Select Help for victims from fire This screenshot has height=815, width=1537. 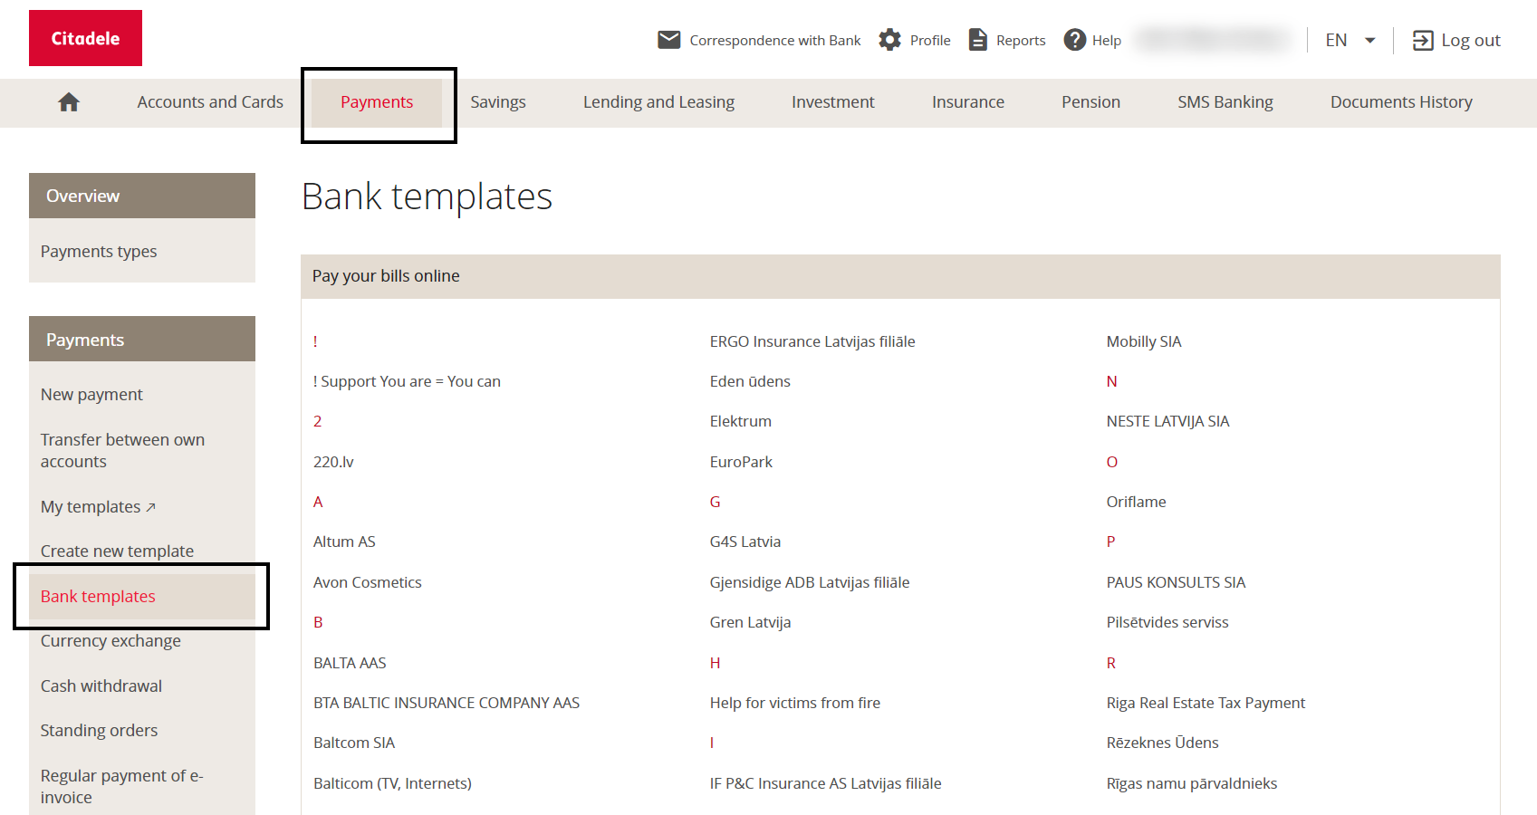795,703
